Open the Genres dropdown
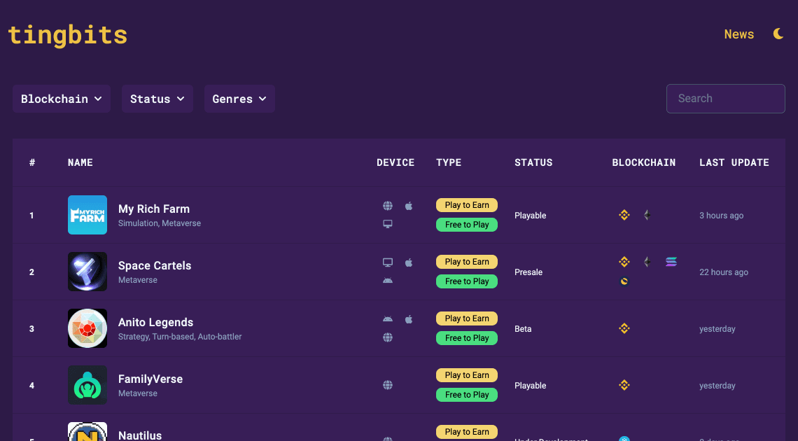The image size is (798, 441). 239,99
